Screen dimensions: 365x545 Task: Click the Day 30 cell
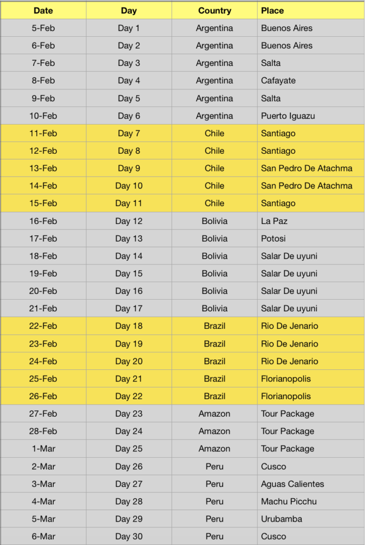click(x=129, y=536)
